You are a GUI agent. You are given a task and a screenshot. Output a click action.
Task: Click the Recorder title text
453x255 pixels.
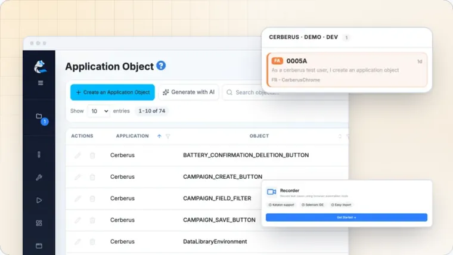point(290,191)
